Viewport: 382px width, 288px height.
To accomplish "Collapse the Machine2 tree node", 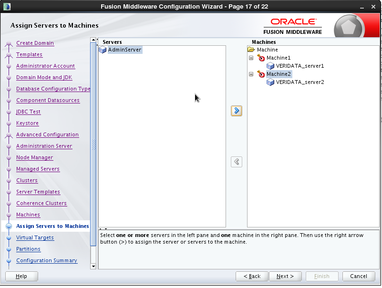I will 251,74.
